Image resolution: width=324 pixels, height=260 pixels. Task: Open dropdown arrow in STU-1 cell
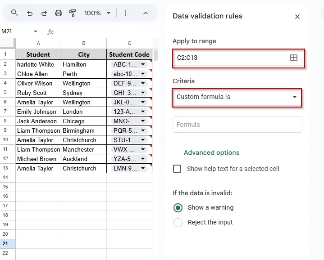pos(143,140)
